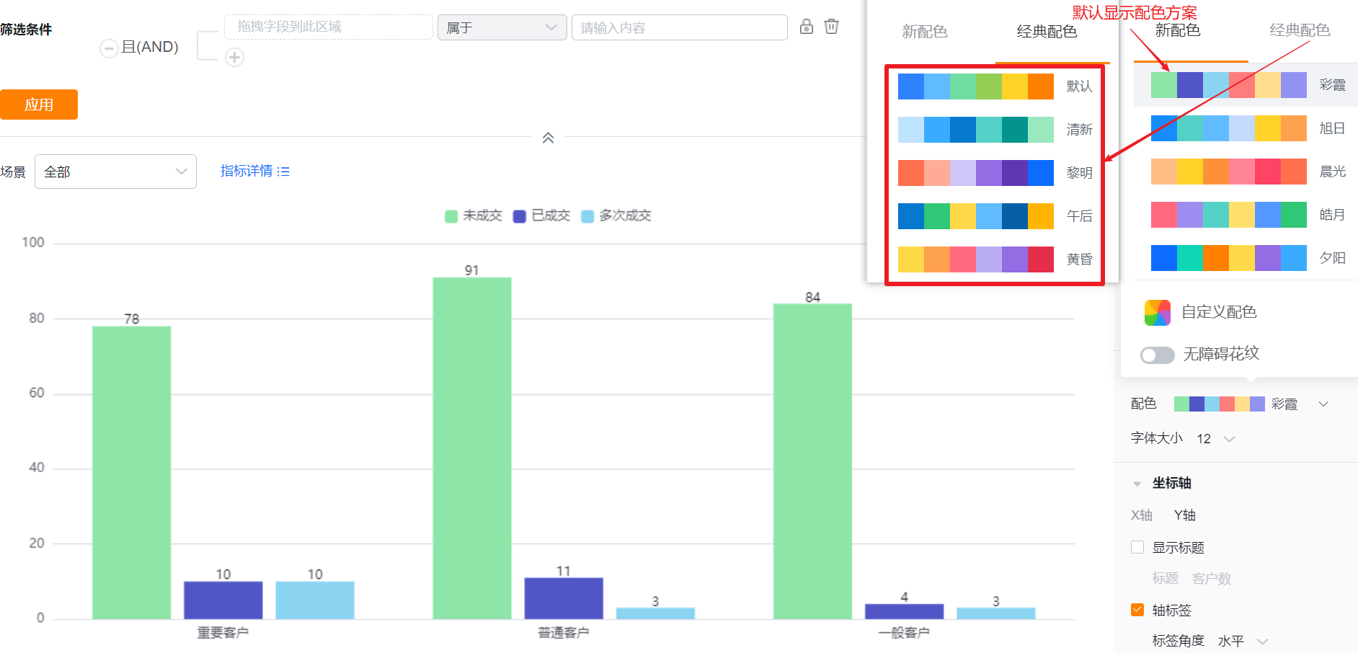Remove the AND group with minus icon
The height and width of the screenshot is (653, 1358).
pyautogui.click(x=109, y=48)
